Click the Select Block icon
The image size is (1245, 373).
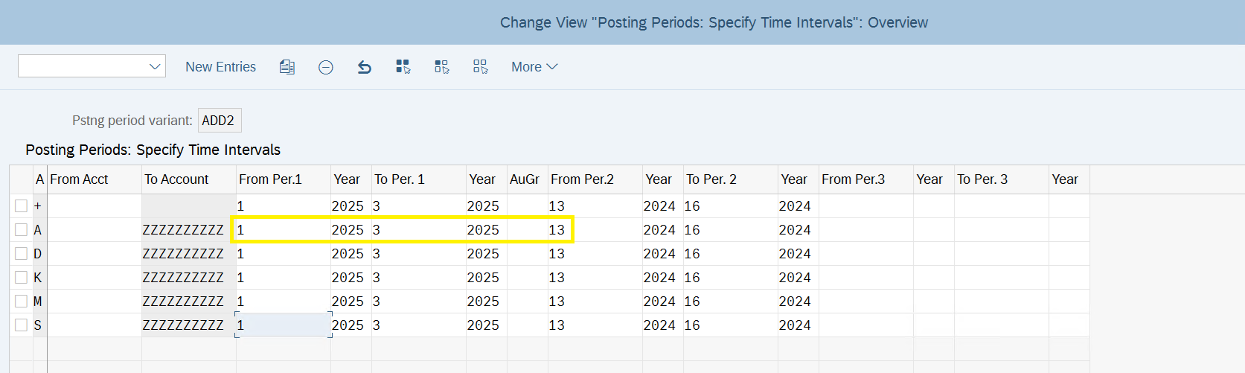click(442, 67)
